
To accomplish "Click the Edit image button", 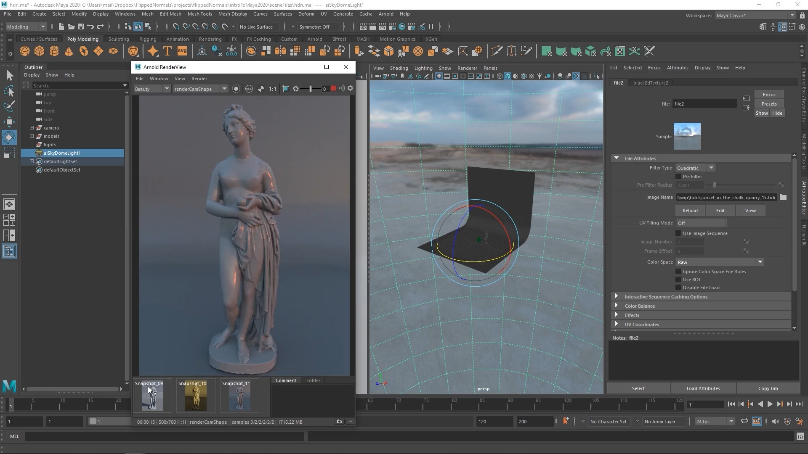I will pyautogui.click(x=720, y=211).
